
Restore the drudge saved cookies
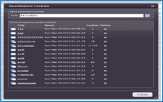pyautogui.click(x=23, y=70)
